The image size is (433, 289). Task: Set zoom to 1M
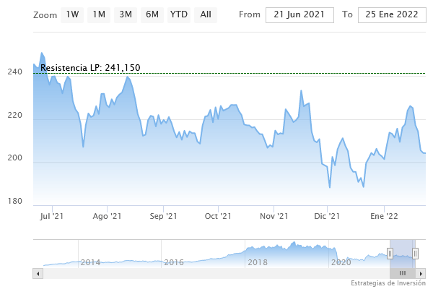tap(100, 14)
